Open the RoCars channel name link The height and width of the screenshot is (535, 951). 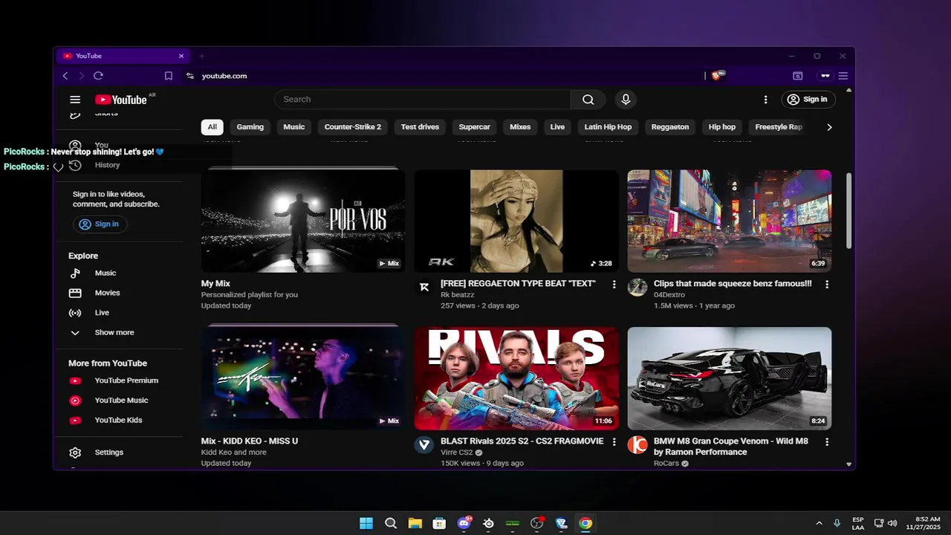(666, 464)
